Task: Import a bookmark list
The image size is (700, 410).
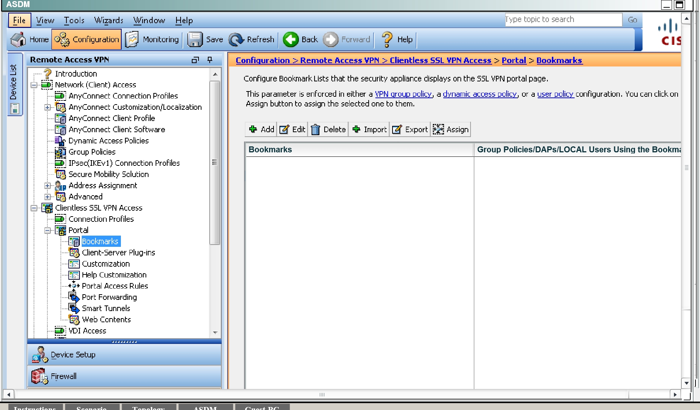Action: 369,130
